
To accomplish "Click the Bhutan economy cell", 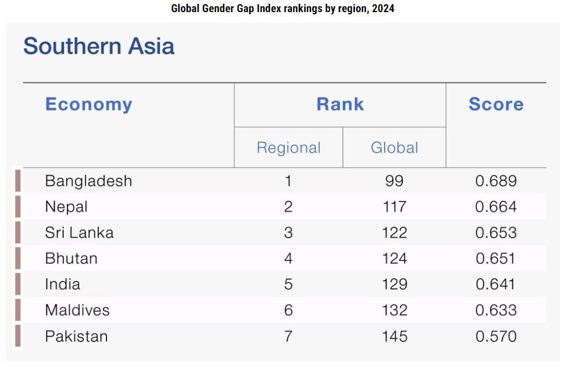I will click(x=71, y=259).
